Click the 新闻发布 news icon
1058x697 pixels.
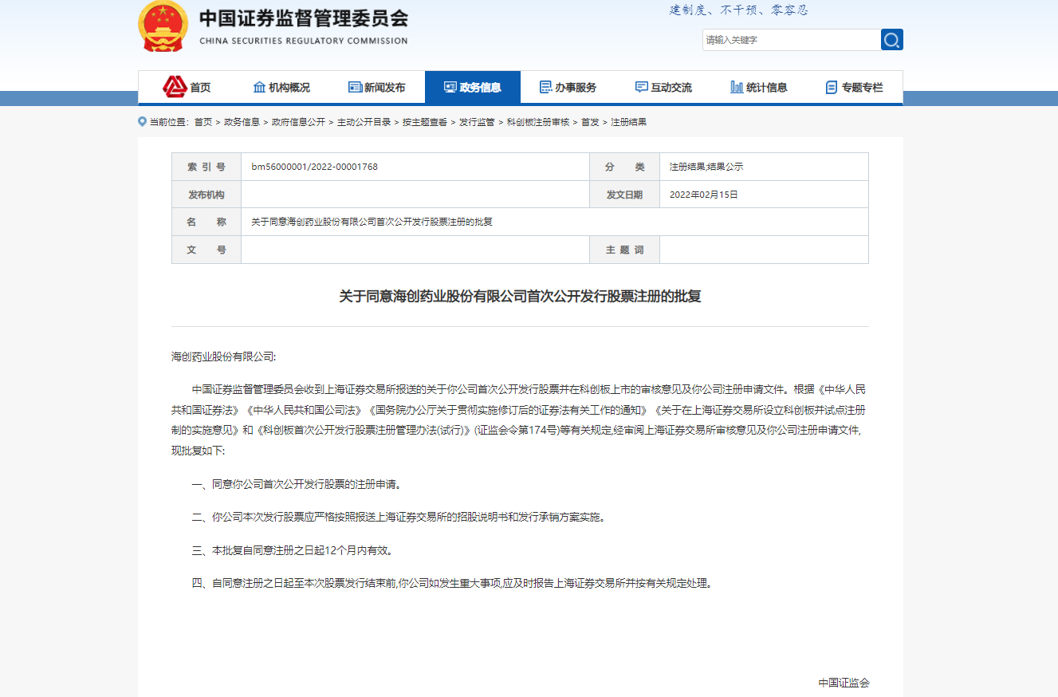coord(355,87)
